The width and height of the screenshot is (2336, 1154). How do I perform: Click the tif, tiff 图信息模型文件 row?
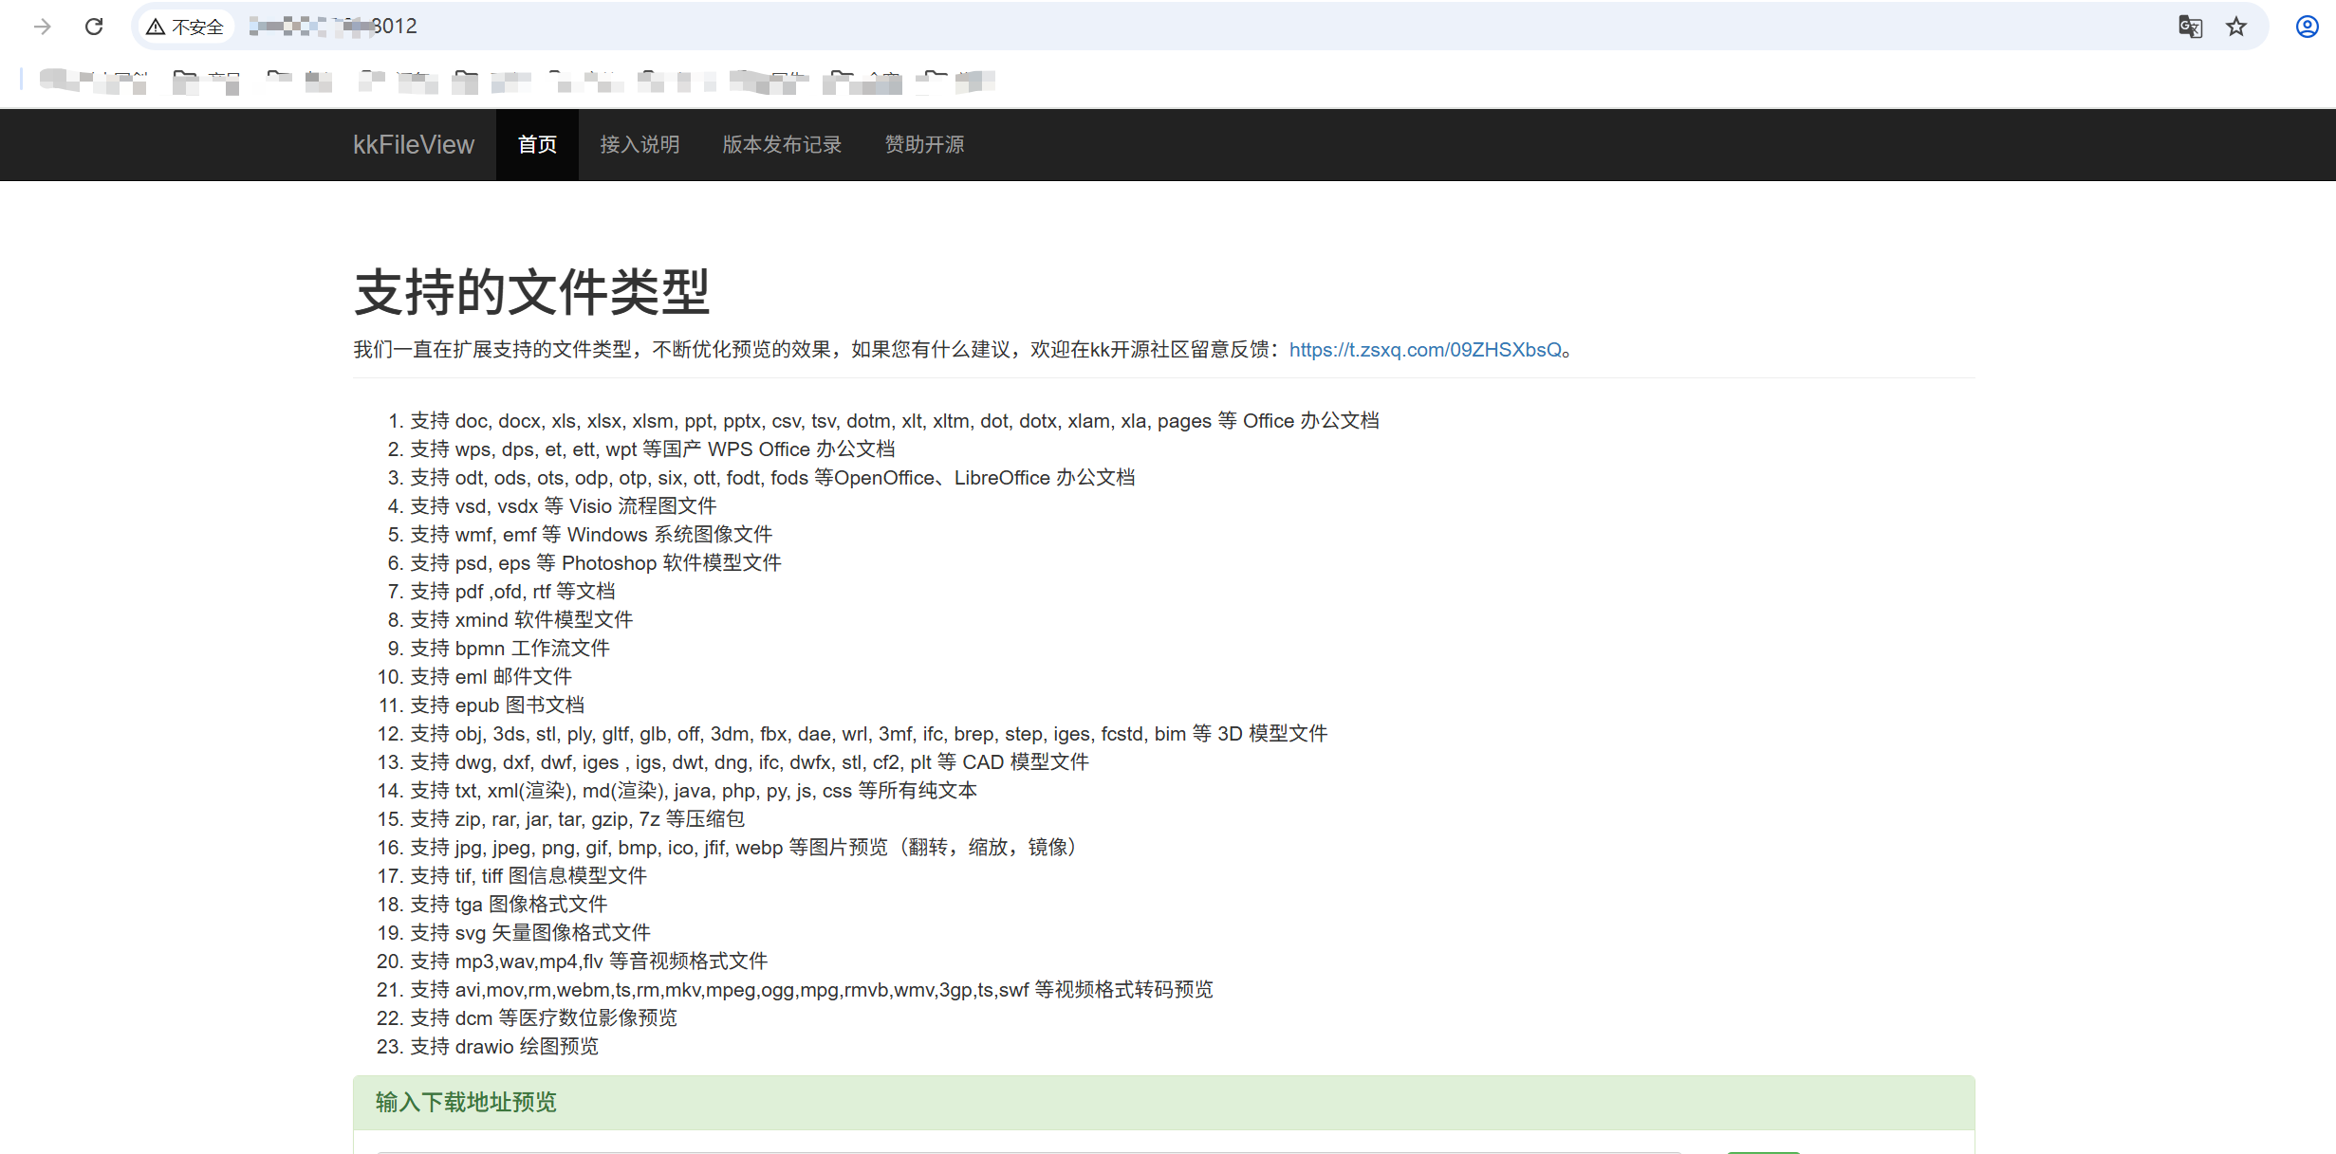point(528,876)
